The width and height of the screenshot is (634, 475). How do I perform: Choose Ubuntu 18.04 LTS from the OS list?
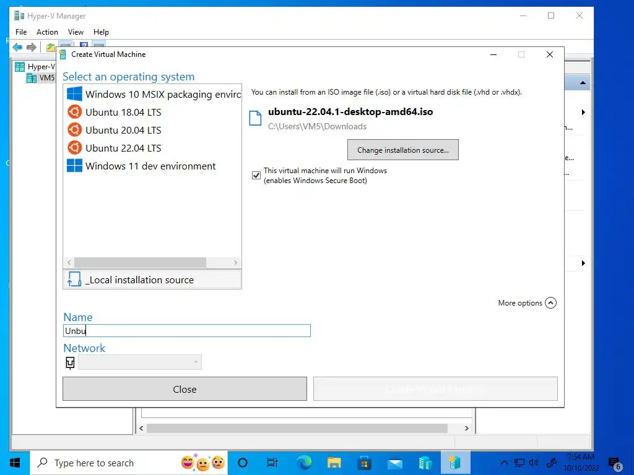pos(153,113)
